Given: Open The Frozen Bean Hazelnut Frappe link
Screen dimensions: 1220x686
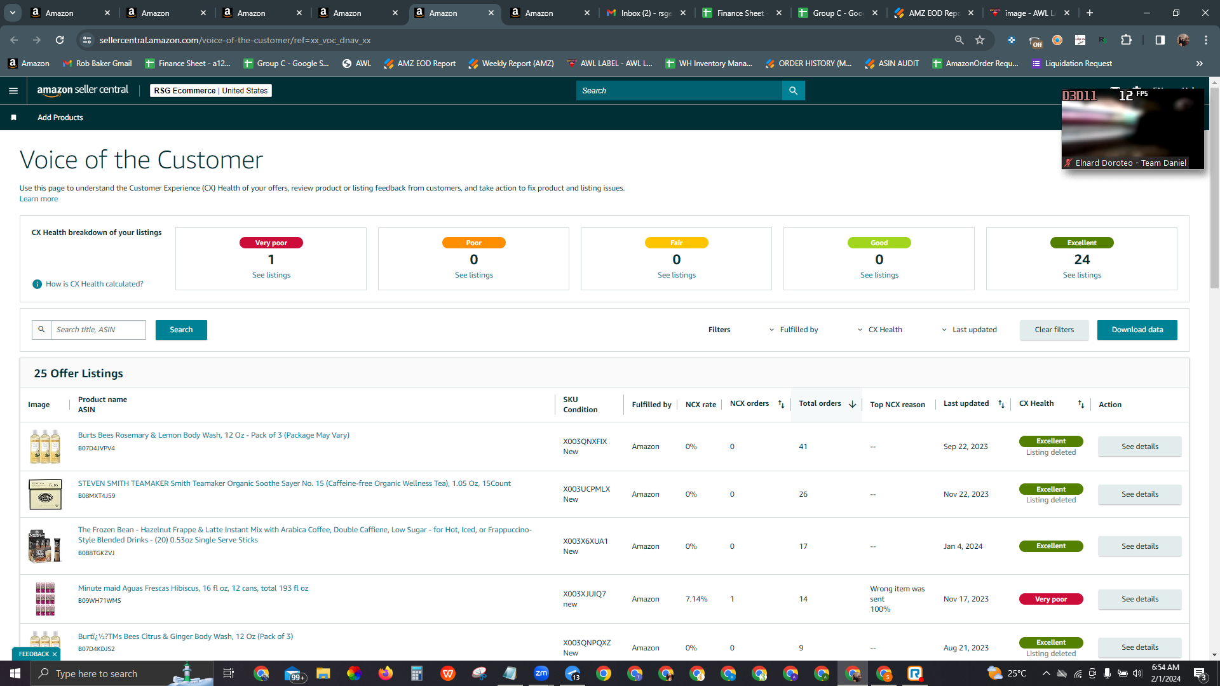Looking at the screenshot, I should tap(305, 535).
